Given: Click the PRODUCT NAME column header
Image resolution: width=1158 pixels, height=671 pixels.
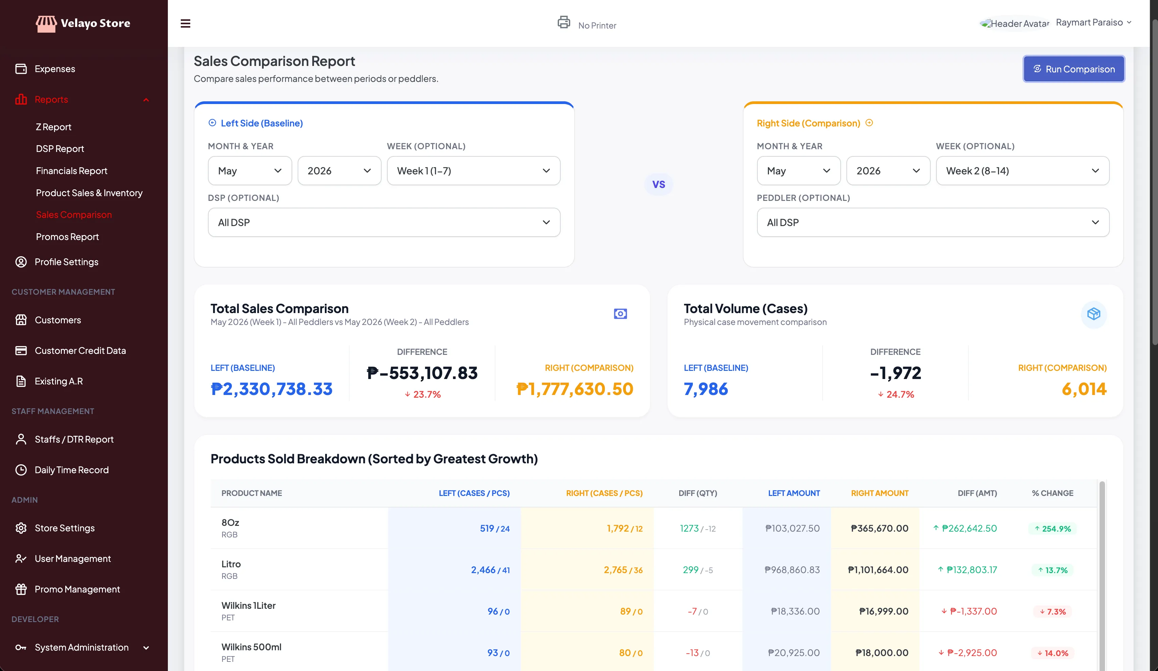Looking at the screenshot, I should (252, 493).
